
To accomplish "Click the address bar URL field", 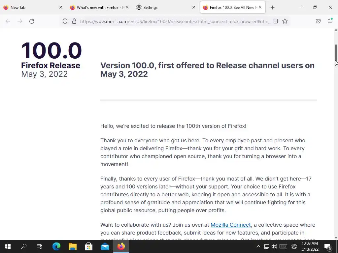I will pyautogui.click(x=175, y=21).
